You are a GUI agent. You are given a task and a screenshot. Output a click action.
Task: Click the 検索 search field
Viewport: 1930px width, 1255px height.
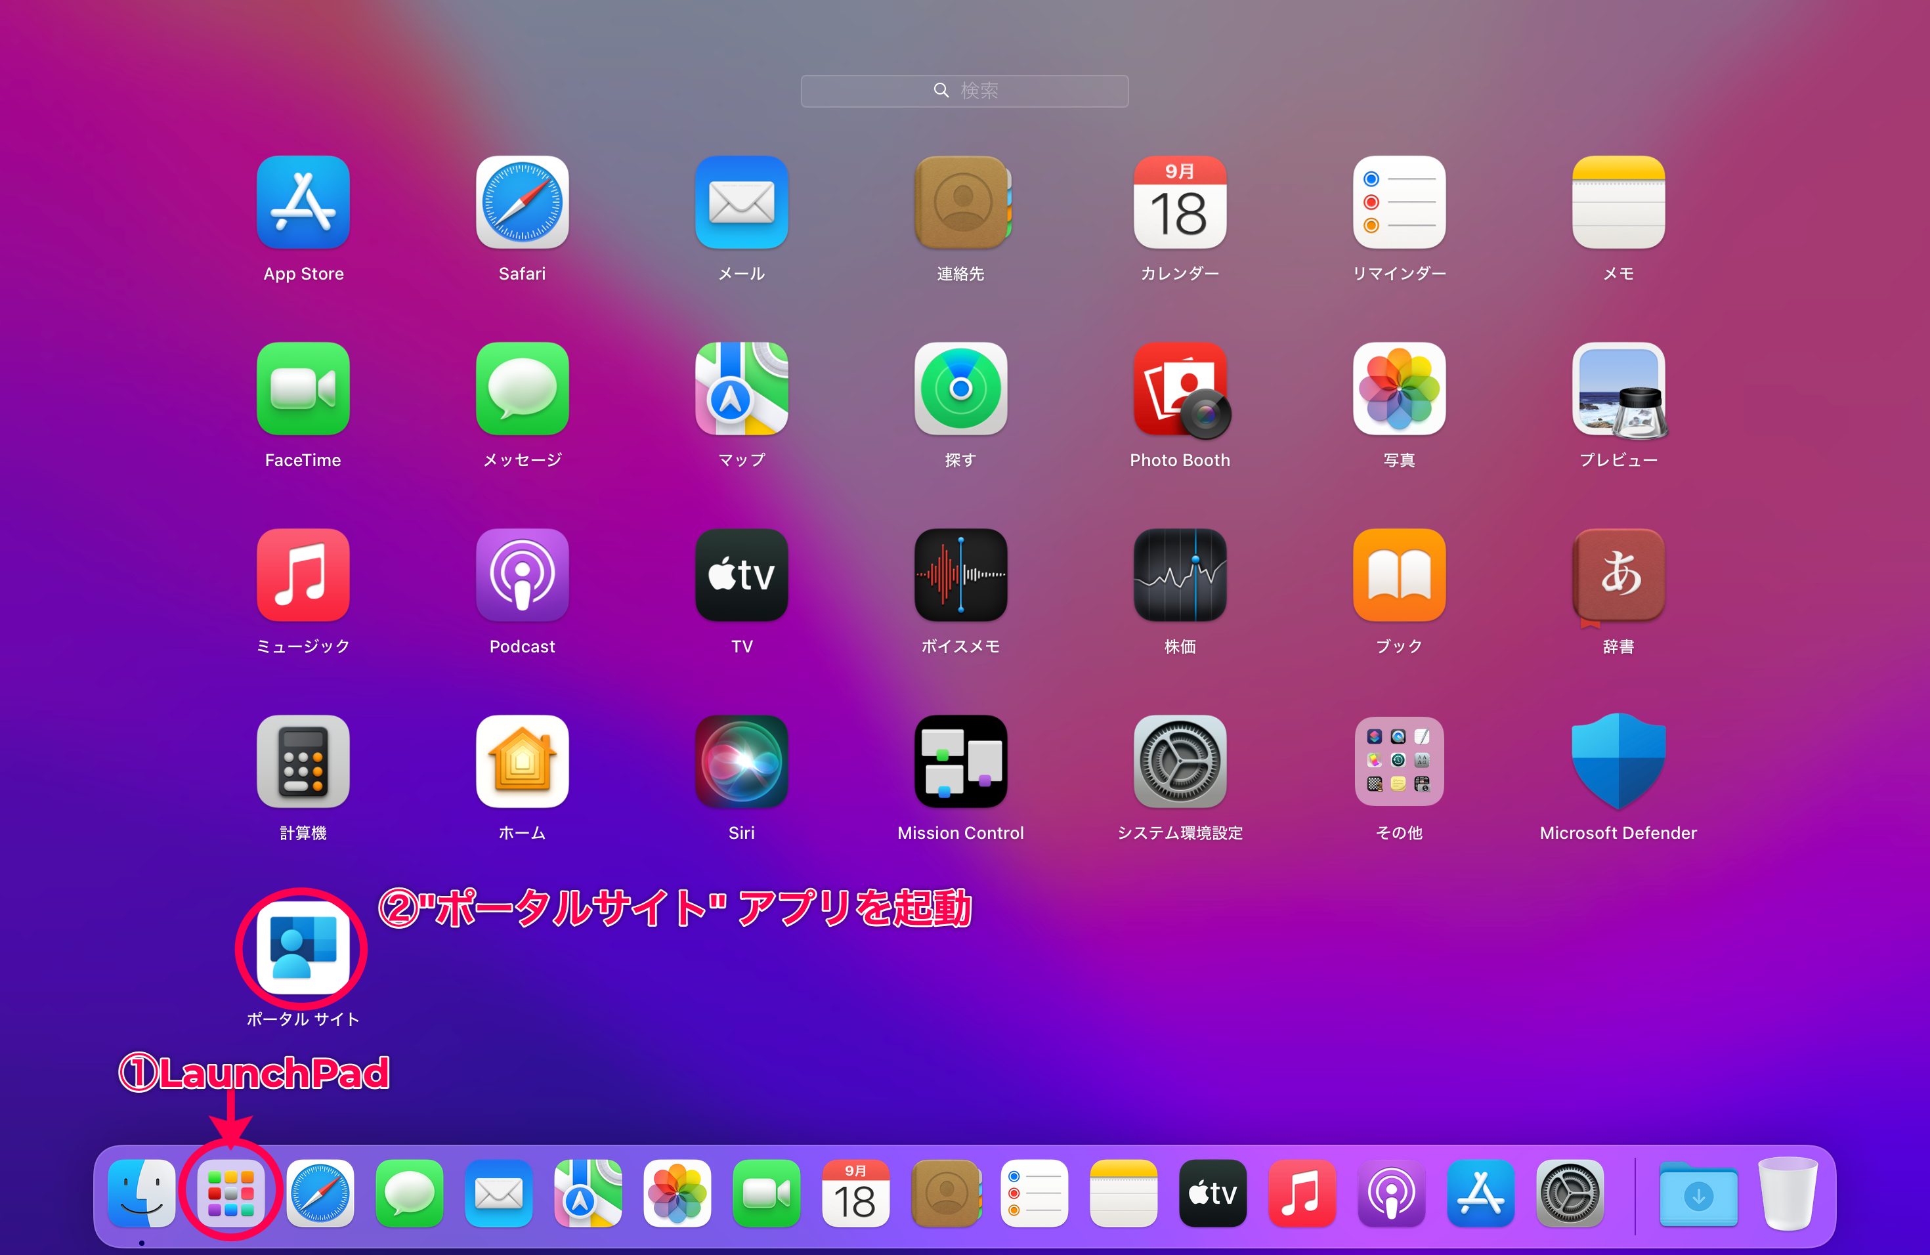(x=964, y=91)
